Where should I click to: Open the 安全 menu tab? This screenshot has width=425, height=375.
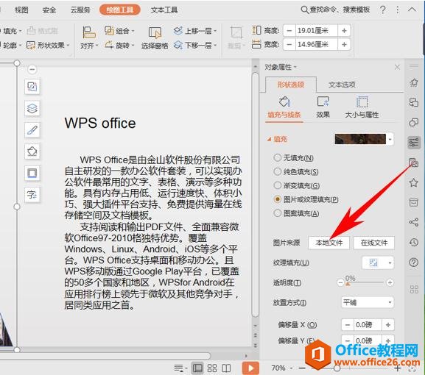(x=49, y=10)
